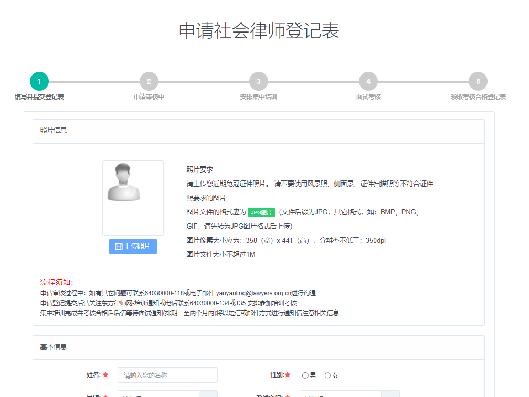Click the 安排集中培训 step label
The width and height of the screenshot is (529, 397).
(x=259, y=97)
